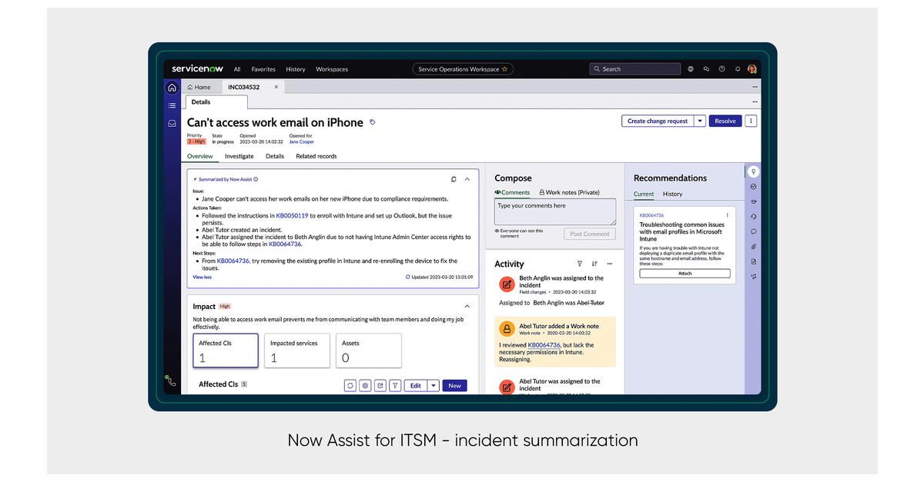924x482 pixels.
Task: Collapse the Now Assist summary panel chevron
Action: [x=467, y=179]
